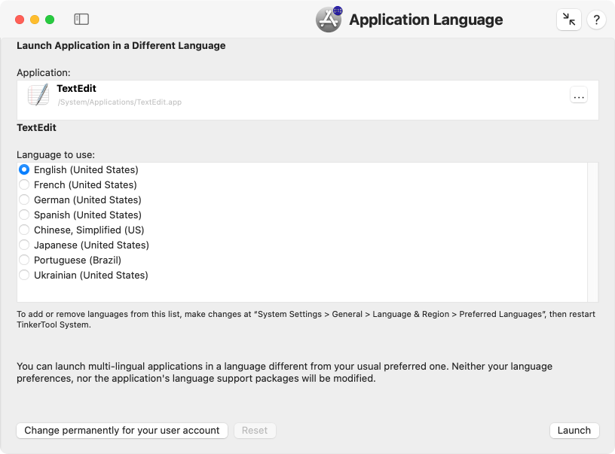Click the /System/Applications/TextEdit.app path text
The height and width of the screenshot is (454, 615).
click(x=120, y=102)
